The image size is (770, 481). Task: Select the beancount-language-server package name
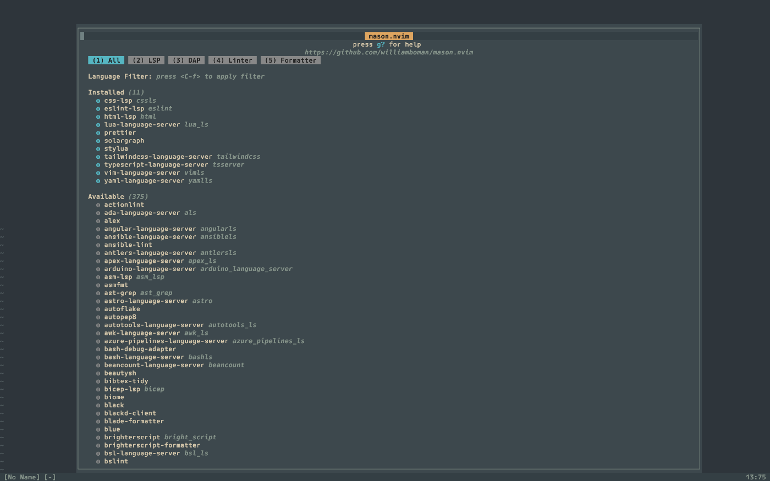click(x=154, y=365)
